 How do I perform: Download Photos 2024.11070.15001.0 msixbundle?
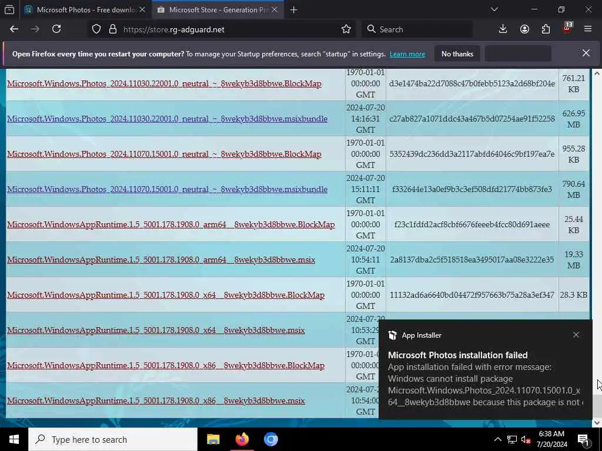click(168, 190)
